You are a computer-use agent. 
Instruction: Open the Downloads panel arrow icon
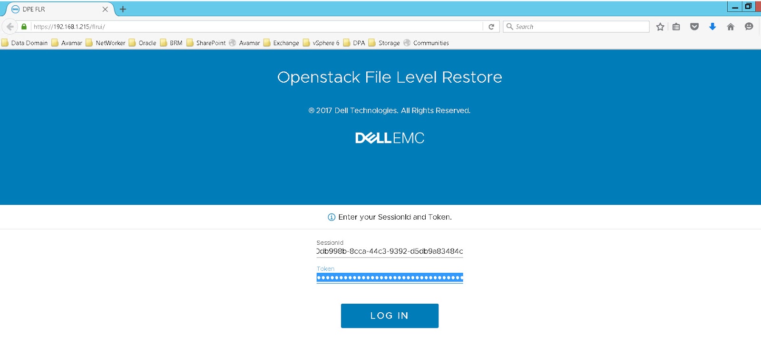[712, 27]
